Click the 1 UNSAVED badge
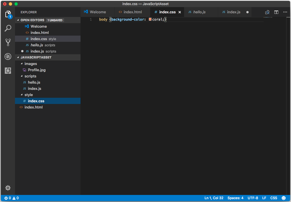 (x=55, y=20)
